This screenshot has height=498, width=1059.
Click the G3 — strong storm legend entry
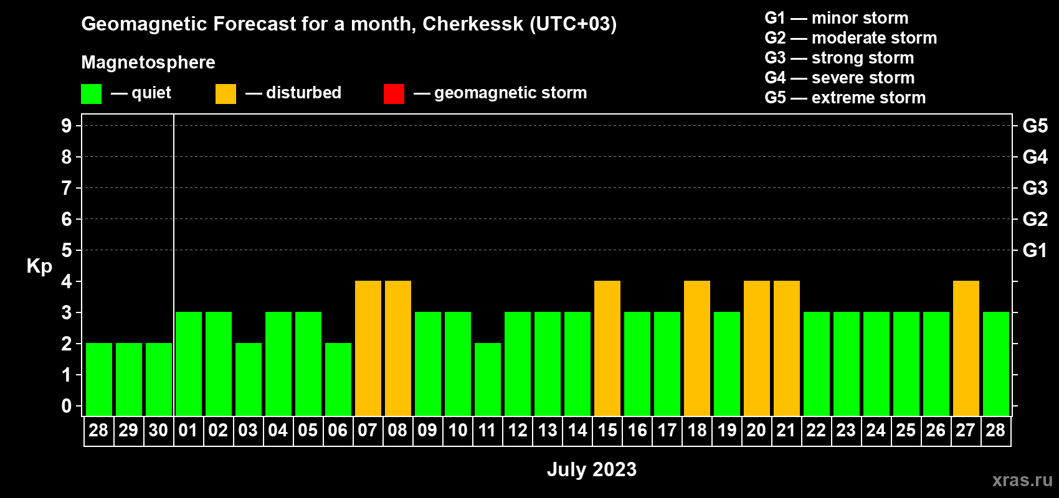[839, 58]
